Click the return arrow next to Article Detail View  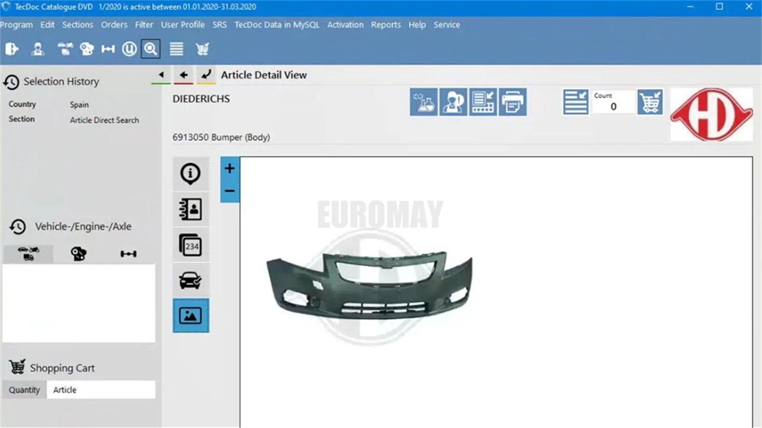(206, 75)
